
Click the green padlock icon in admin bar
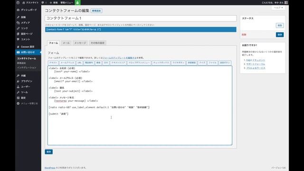pos(77,2)
